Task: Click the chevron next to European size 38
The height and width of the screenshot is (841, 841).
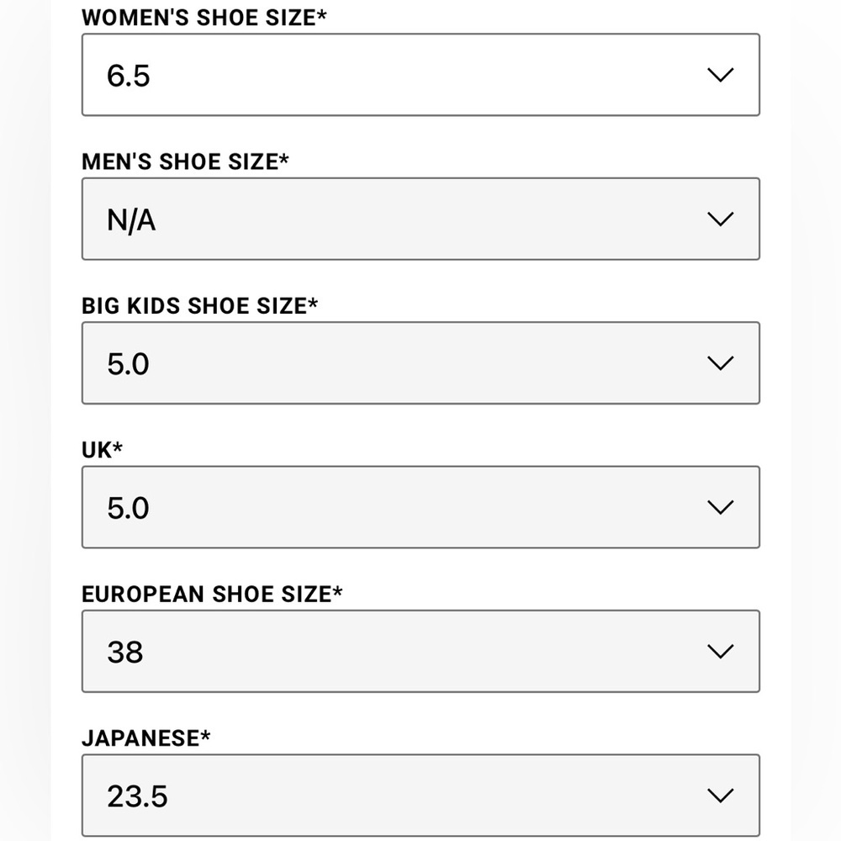Action: coord(719,651)
